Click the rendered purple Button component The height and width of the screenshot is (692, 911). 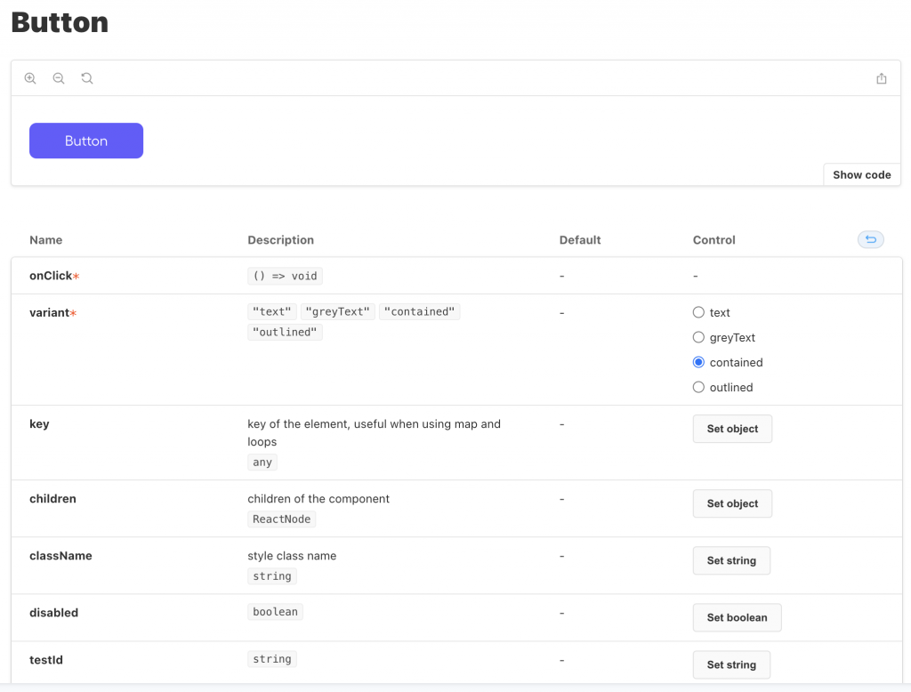click(x=85, y=141)
